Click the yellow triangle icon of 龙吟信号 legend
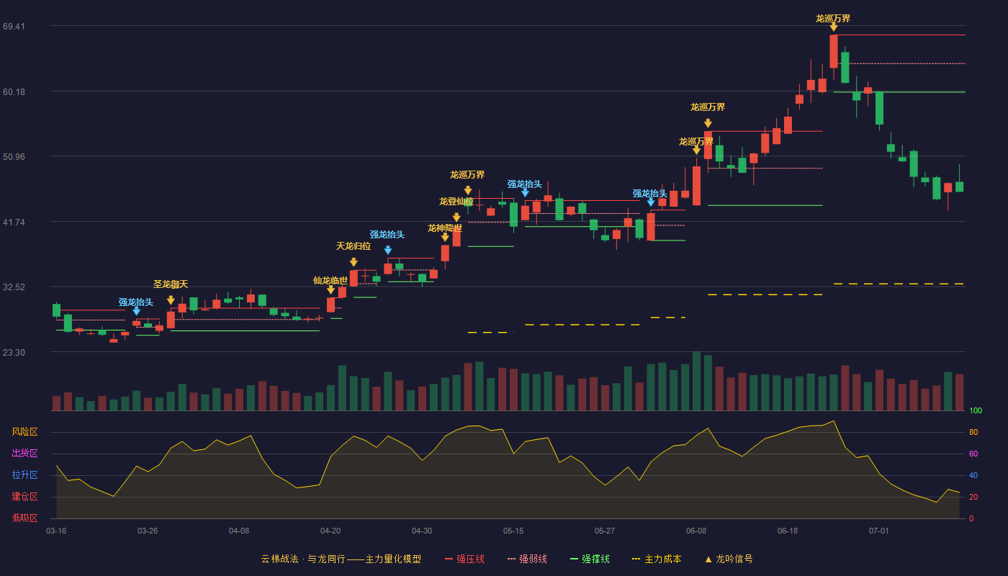Screen dimensions: 1008x576 (x=708, y=559)
